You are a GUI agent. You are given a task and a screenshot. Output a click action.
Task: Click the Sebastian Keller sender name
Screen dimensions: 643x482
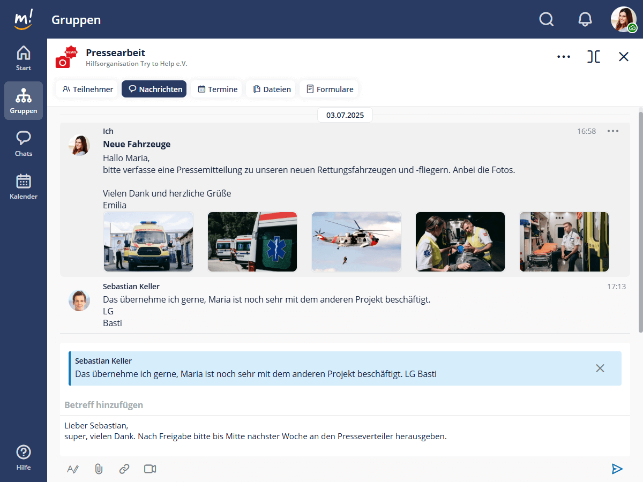[131, 287]
